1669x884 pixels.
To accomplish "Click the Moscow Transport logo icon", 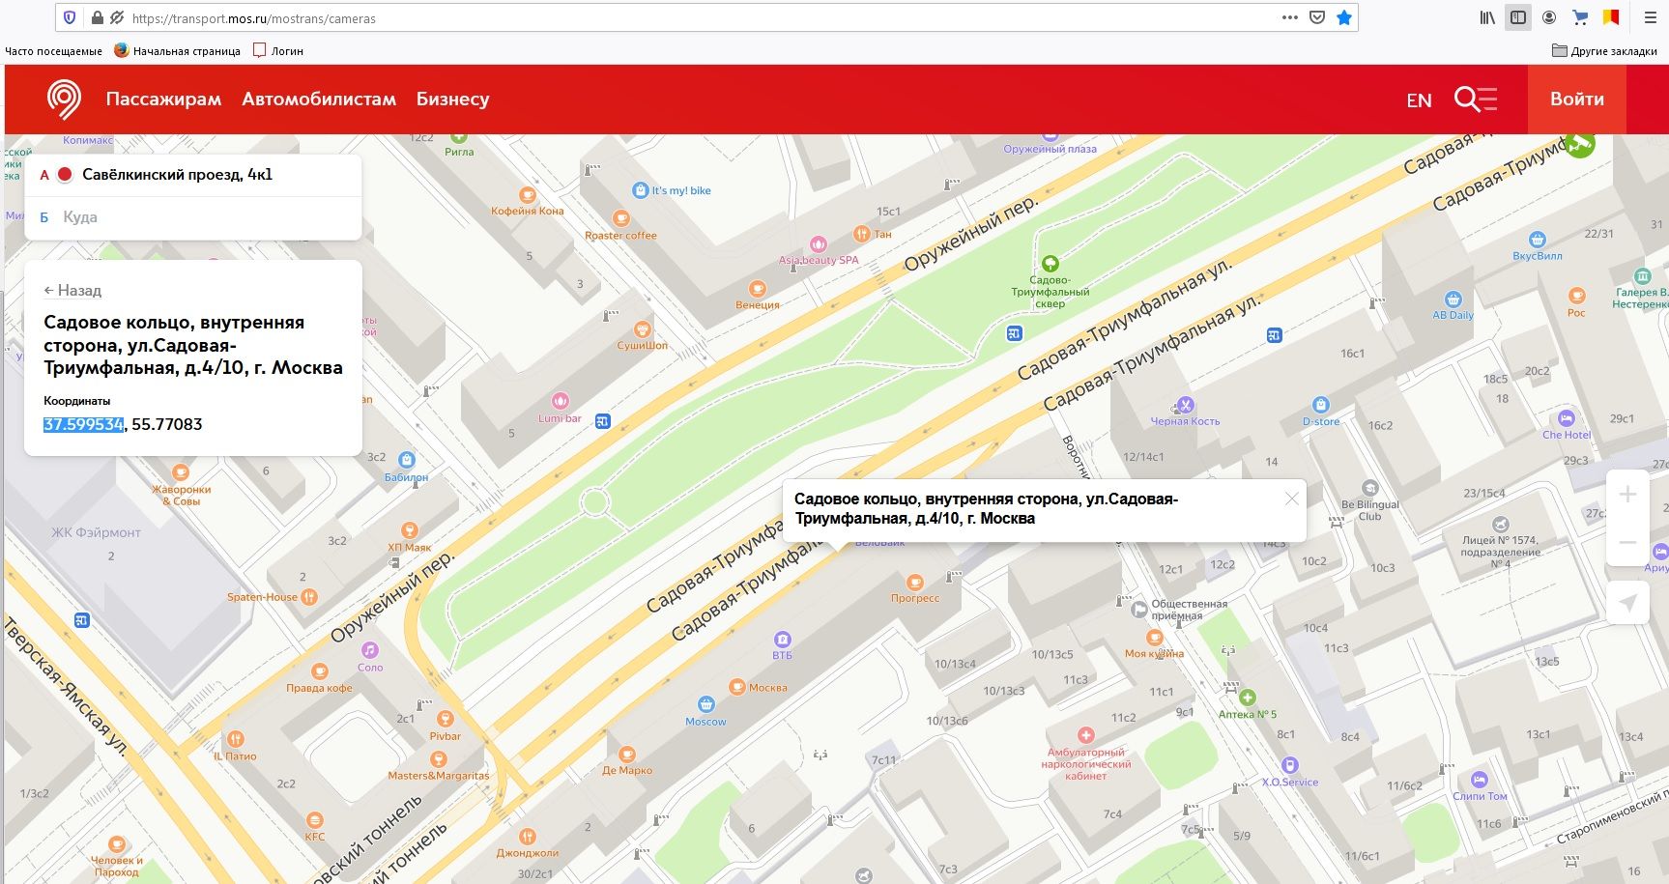I will tap(64, 99).
